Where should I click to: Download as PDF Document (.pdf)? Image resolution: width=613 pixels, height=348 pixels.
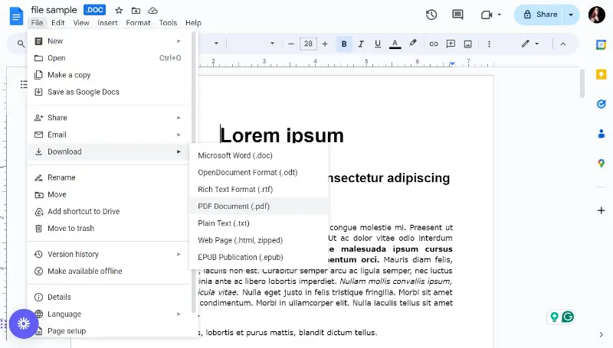tap(259, 207)
